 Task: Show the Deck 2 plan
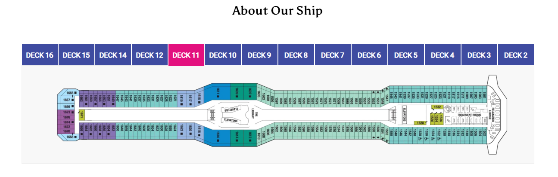point(516,55)
